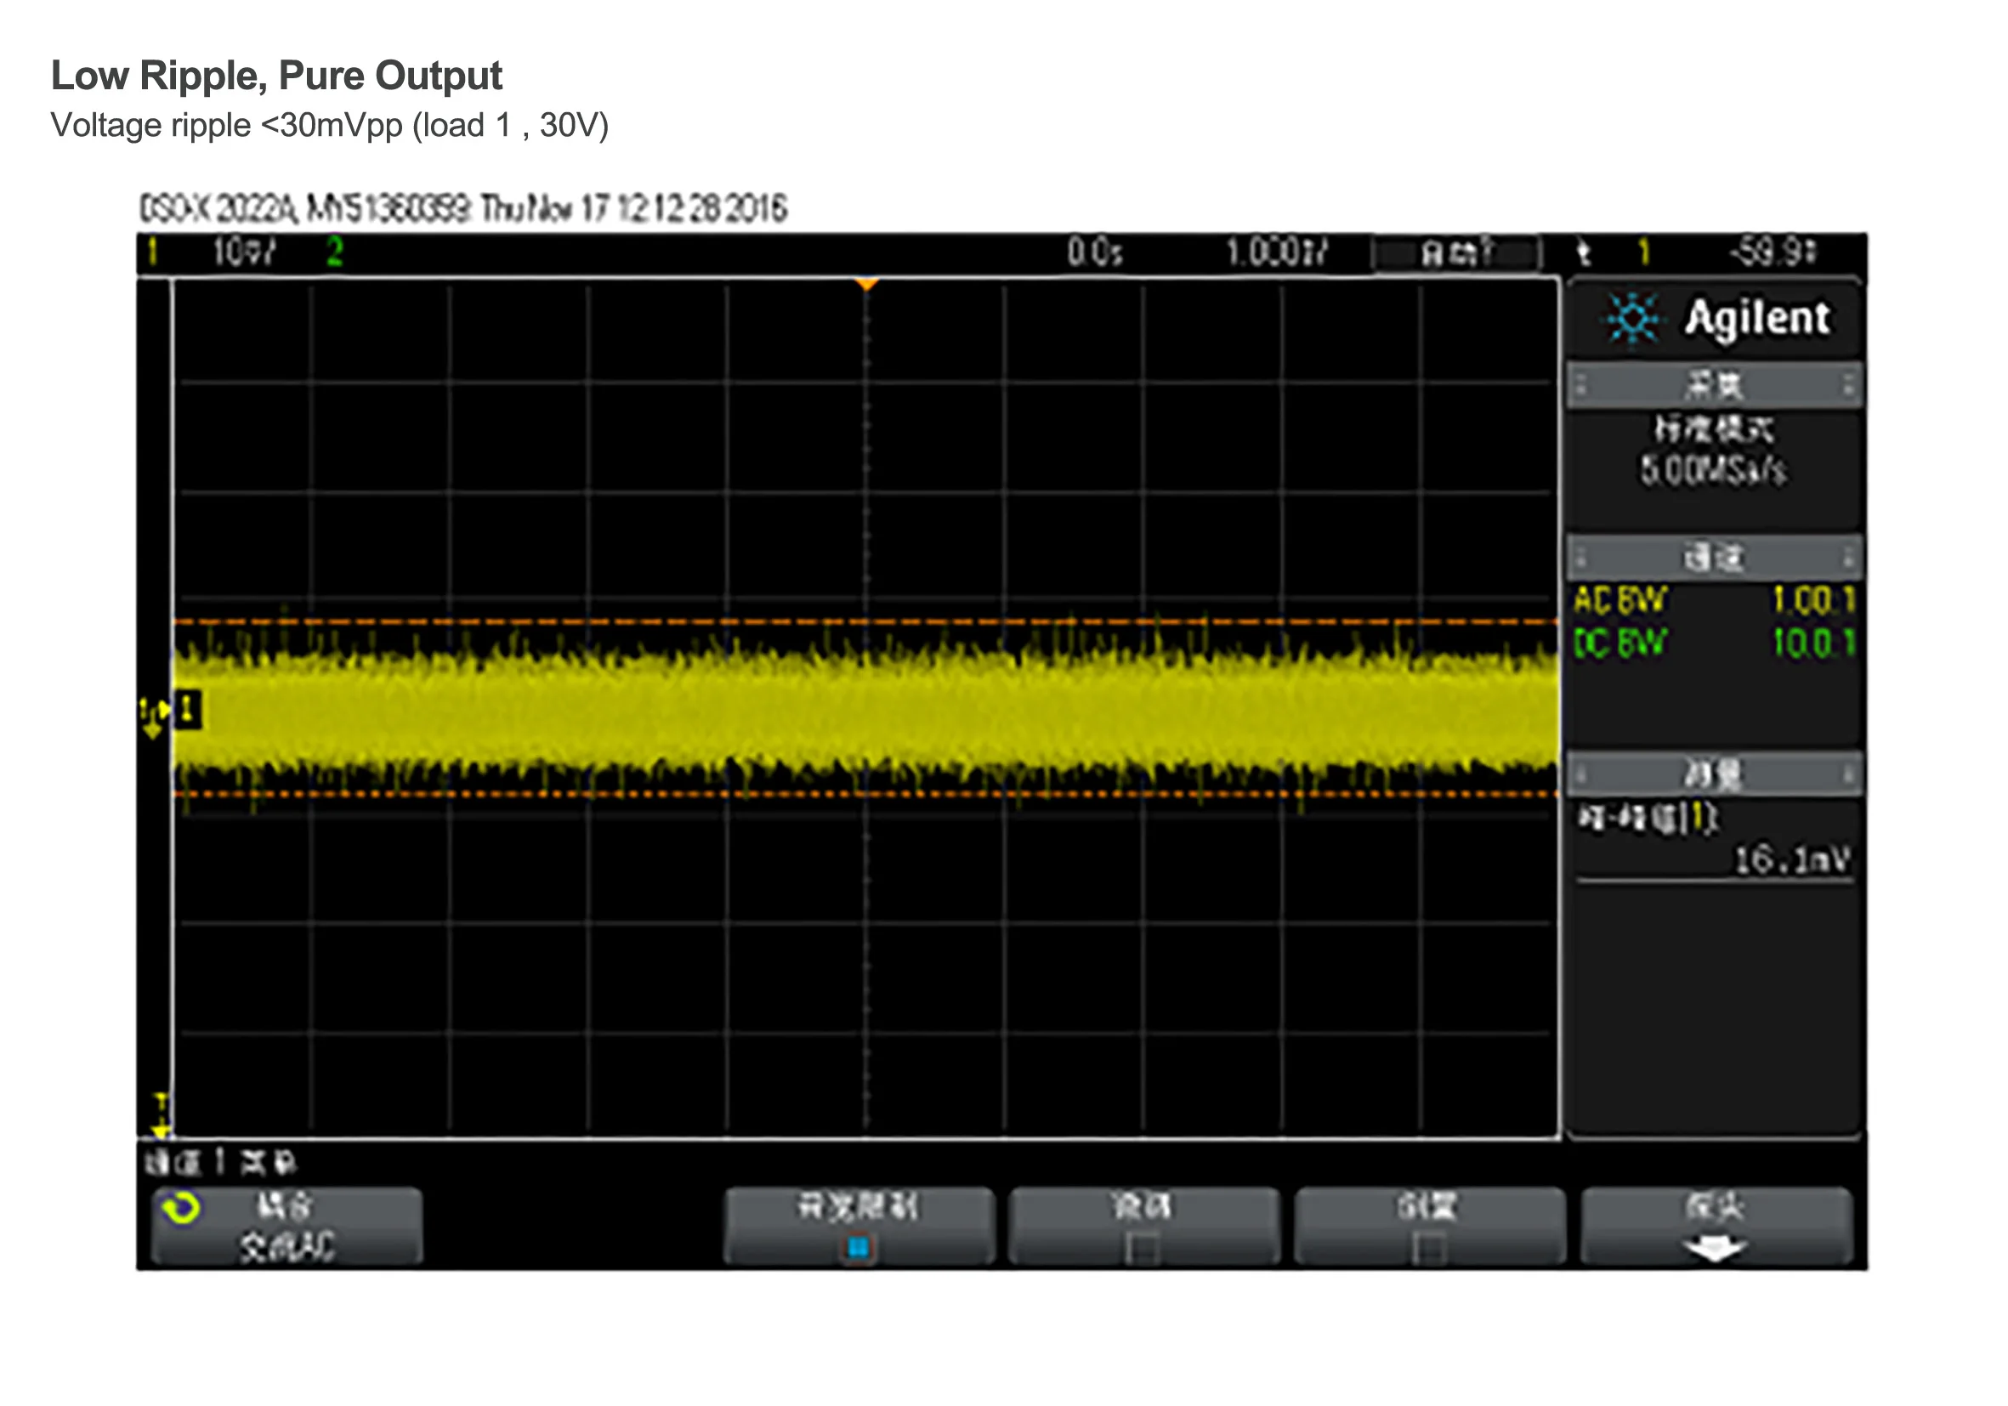Toggle the empty checkbox on fourth softkey
The width and height of the screenshot is (2008, 1406).
coord(1428,1248)
